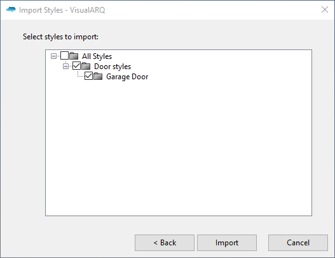The height and width of the screenshot is (258, 335).
Task: Cancel the style import
Action: pyautogui.click(x=298, y=243)
